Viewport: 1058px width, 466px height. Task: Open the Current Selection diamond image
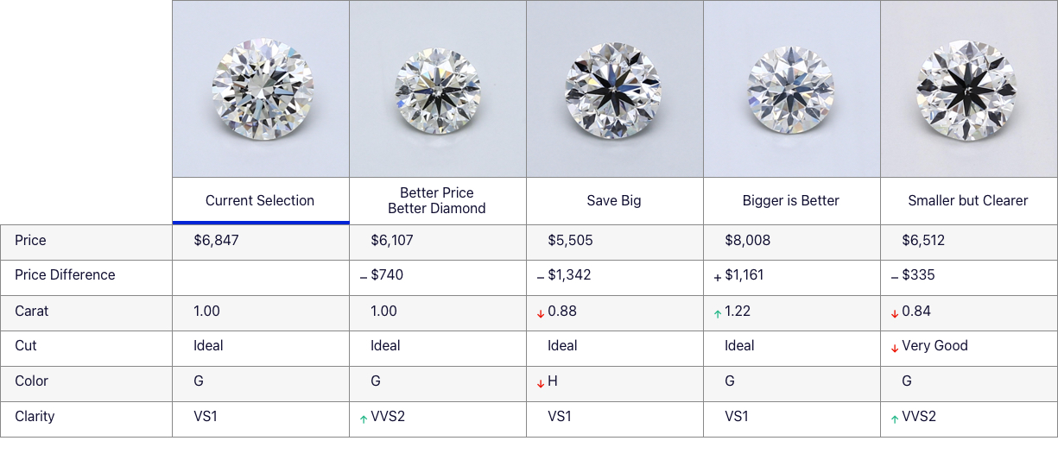pyautogui.click(x=261, y=89)
